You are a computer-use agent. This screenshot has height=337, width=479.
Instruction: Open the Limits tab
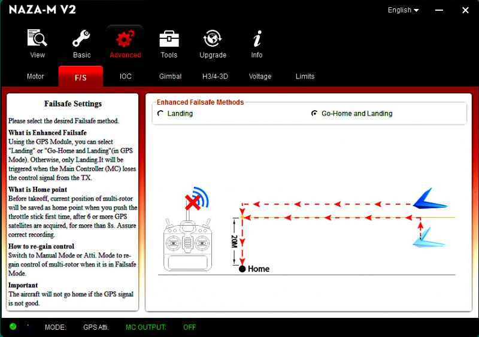[305, 77]
